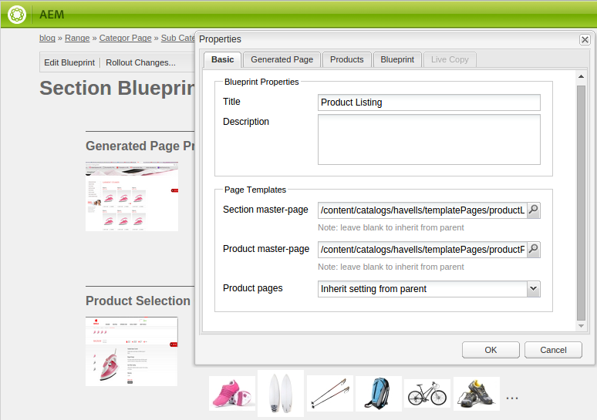Browse path for Section master-page field

click(534, 210)
